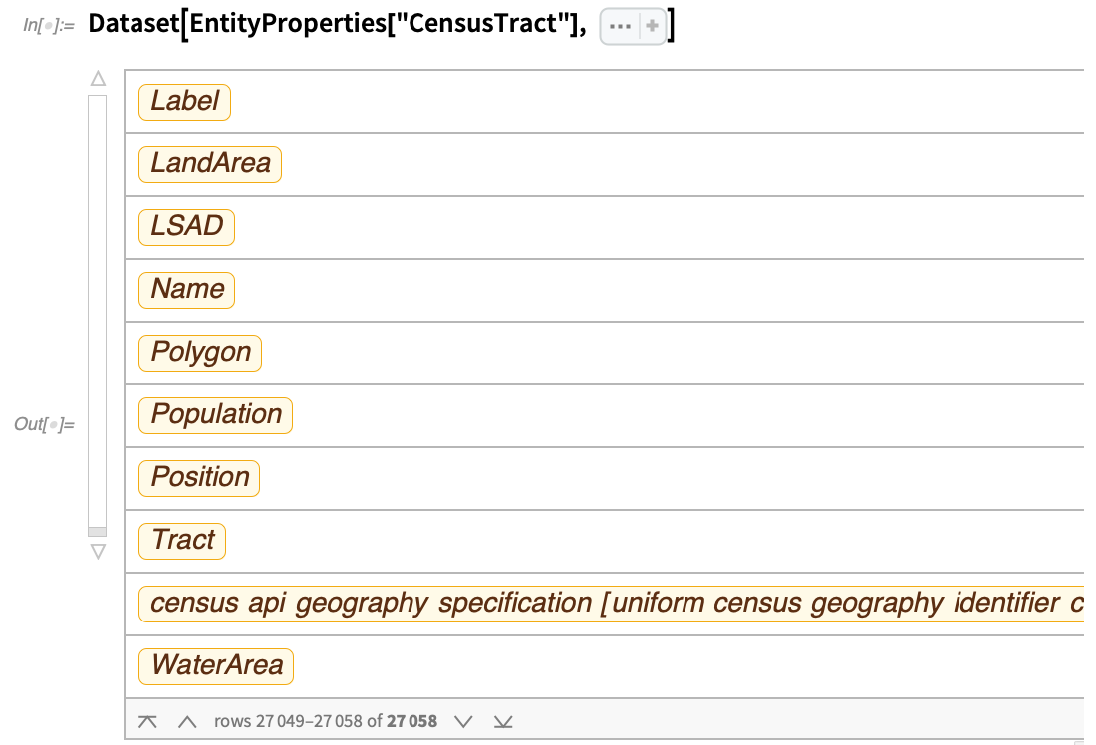Screen dimensions: 1096x745
Task: Select the LandArea property entry
Action: click(x=210, y=164)
